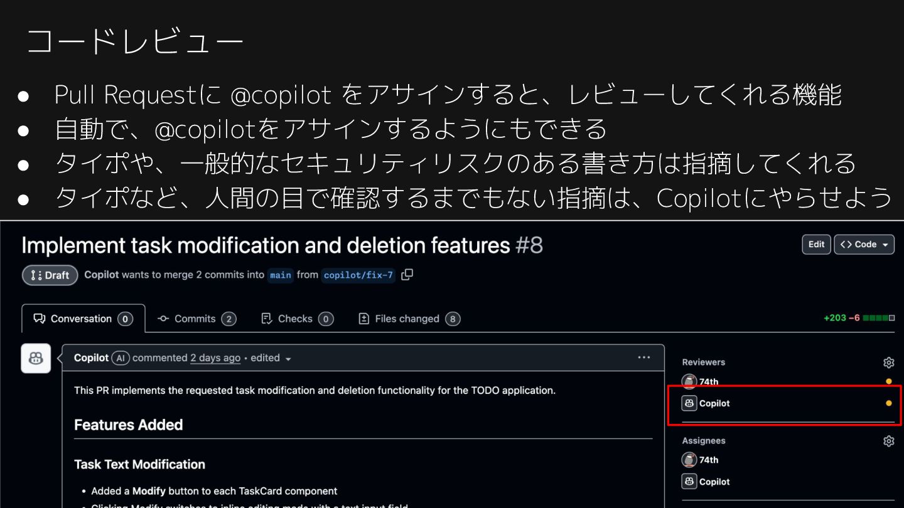This screenshot has width=904, height=508.
Task: Click the Commits tab commit icon
Action: 163,319
